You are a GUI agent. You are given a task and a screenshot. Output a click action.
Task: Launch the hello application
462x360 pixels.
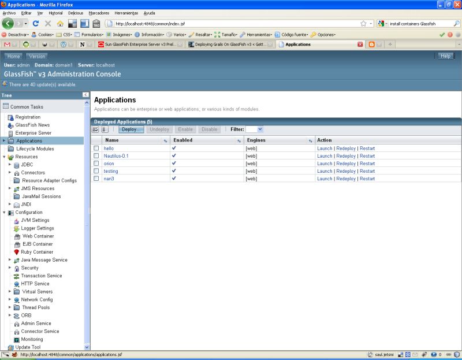[325, 149]
